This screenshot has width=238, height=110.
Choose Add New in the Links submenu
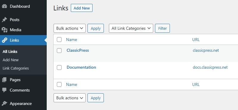(x=11, y=60)
